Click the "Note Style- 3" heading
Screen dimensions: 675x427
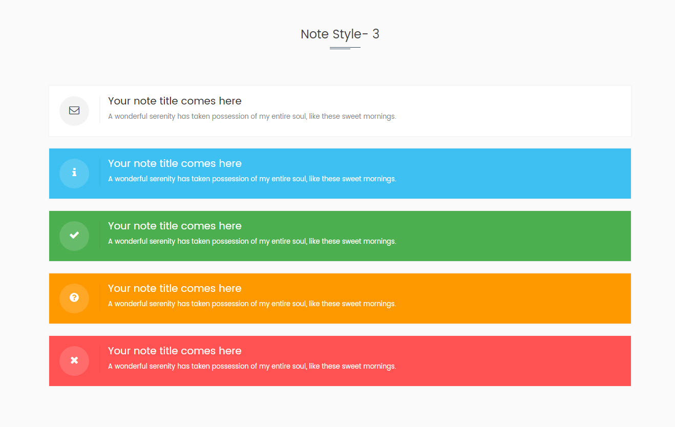coord(340,34)
